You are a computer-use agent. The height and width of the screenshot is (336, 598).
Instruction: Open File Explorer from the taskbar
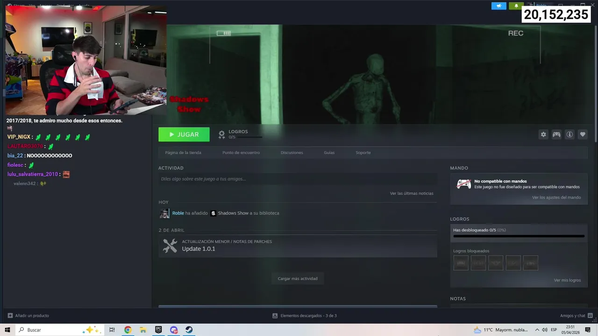143,330
